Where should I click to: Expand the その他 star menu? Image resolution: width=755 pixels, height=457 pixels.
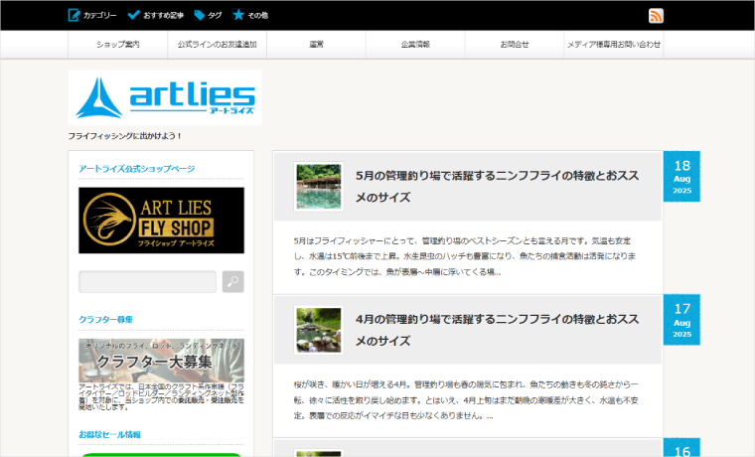point(238,15)
